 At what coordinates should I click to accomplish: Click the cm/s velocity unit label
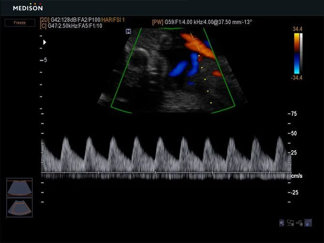pyautogui.click(x=297, y=176)
